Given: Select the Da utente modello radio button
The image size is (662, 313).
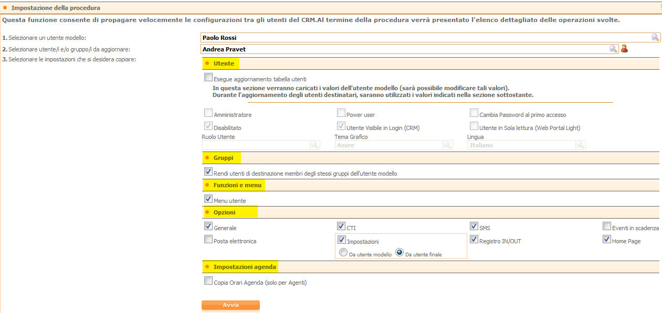Looking at the screenshot, I should click(343, 253).
